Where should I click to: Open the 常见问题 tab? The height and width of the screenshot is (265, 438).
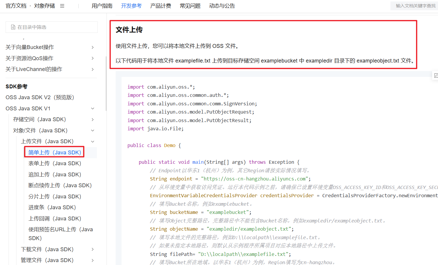[x=190, y=6]
